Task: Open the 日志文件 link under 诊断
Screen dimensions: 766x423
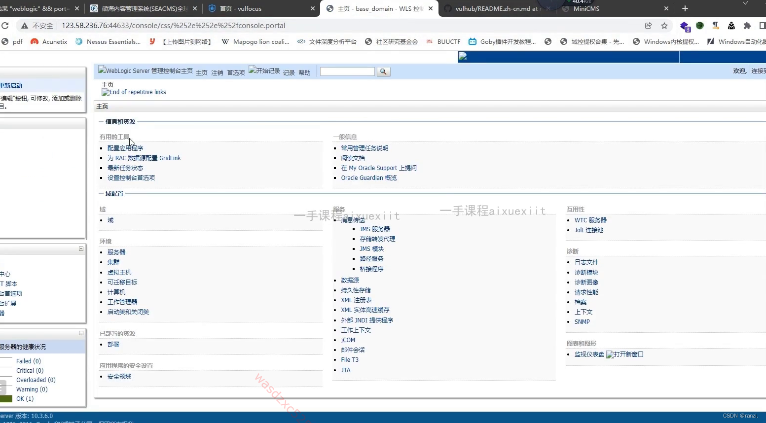Action: click(586, 262)
